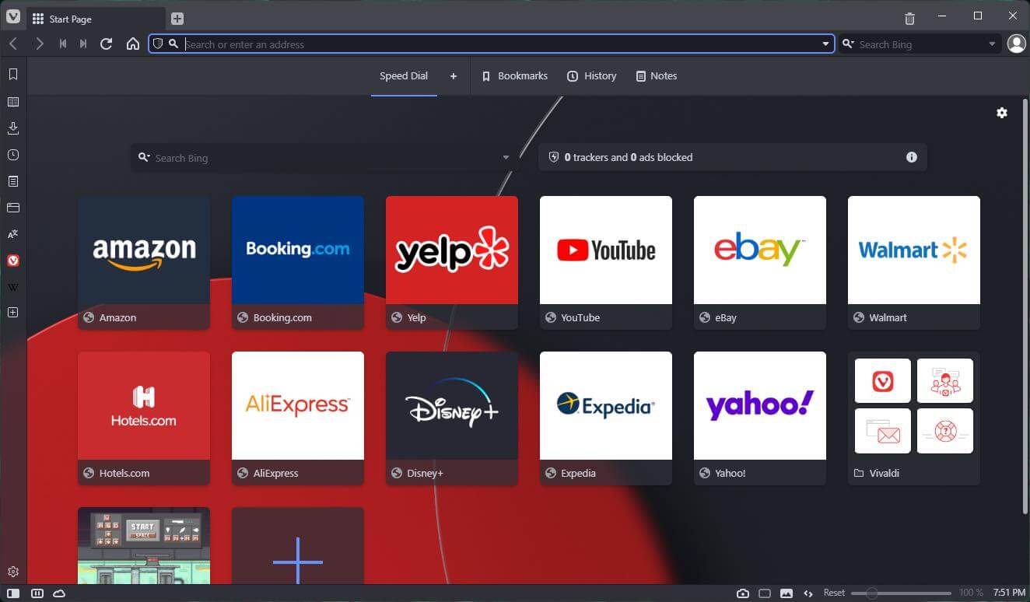Go back one page

(x=13, y=44)
